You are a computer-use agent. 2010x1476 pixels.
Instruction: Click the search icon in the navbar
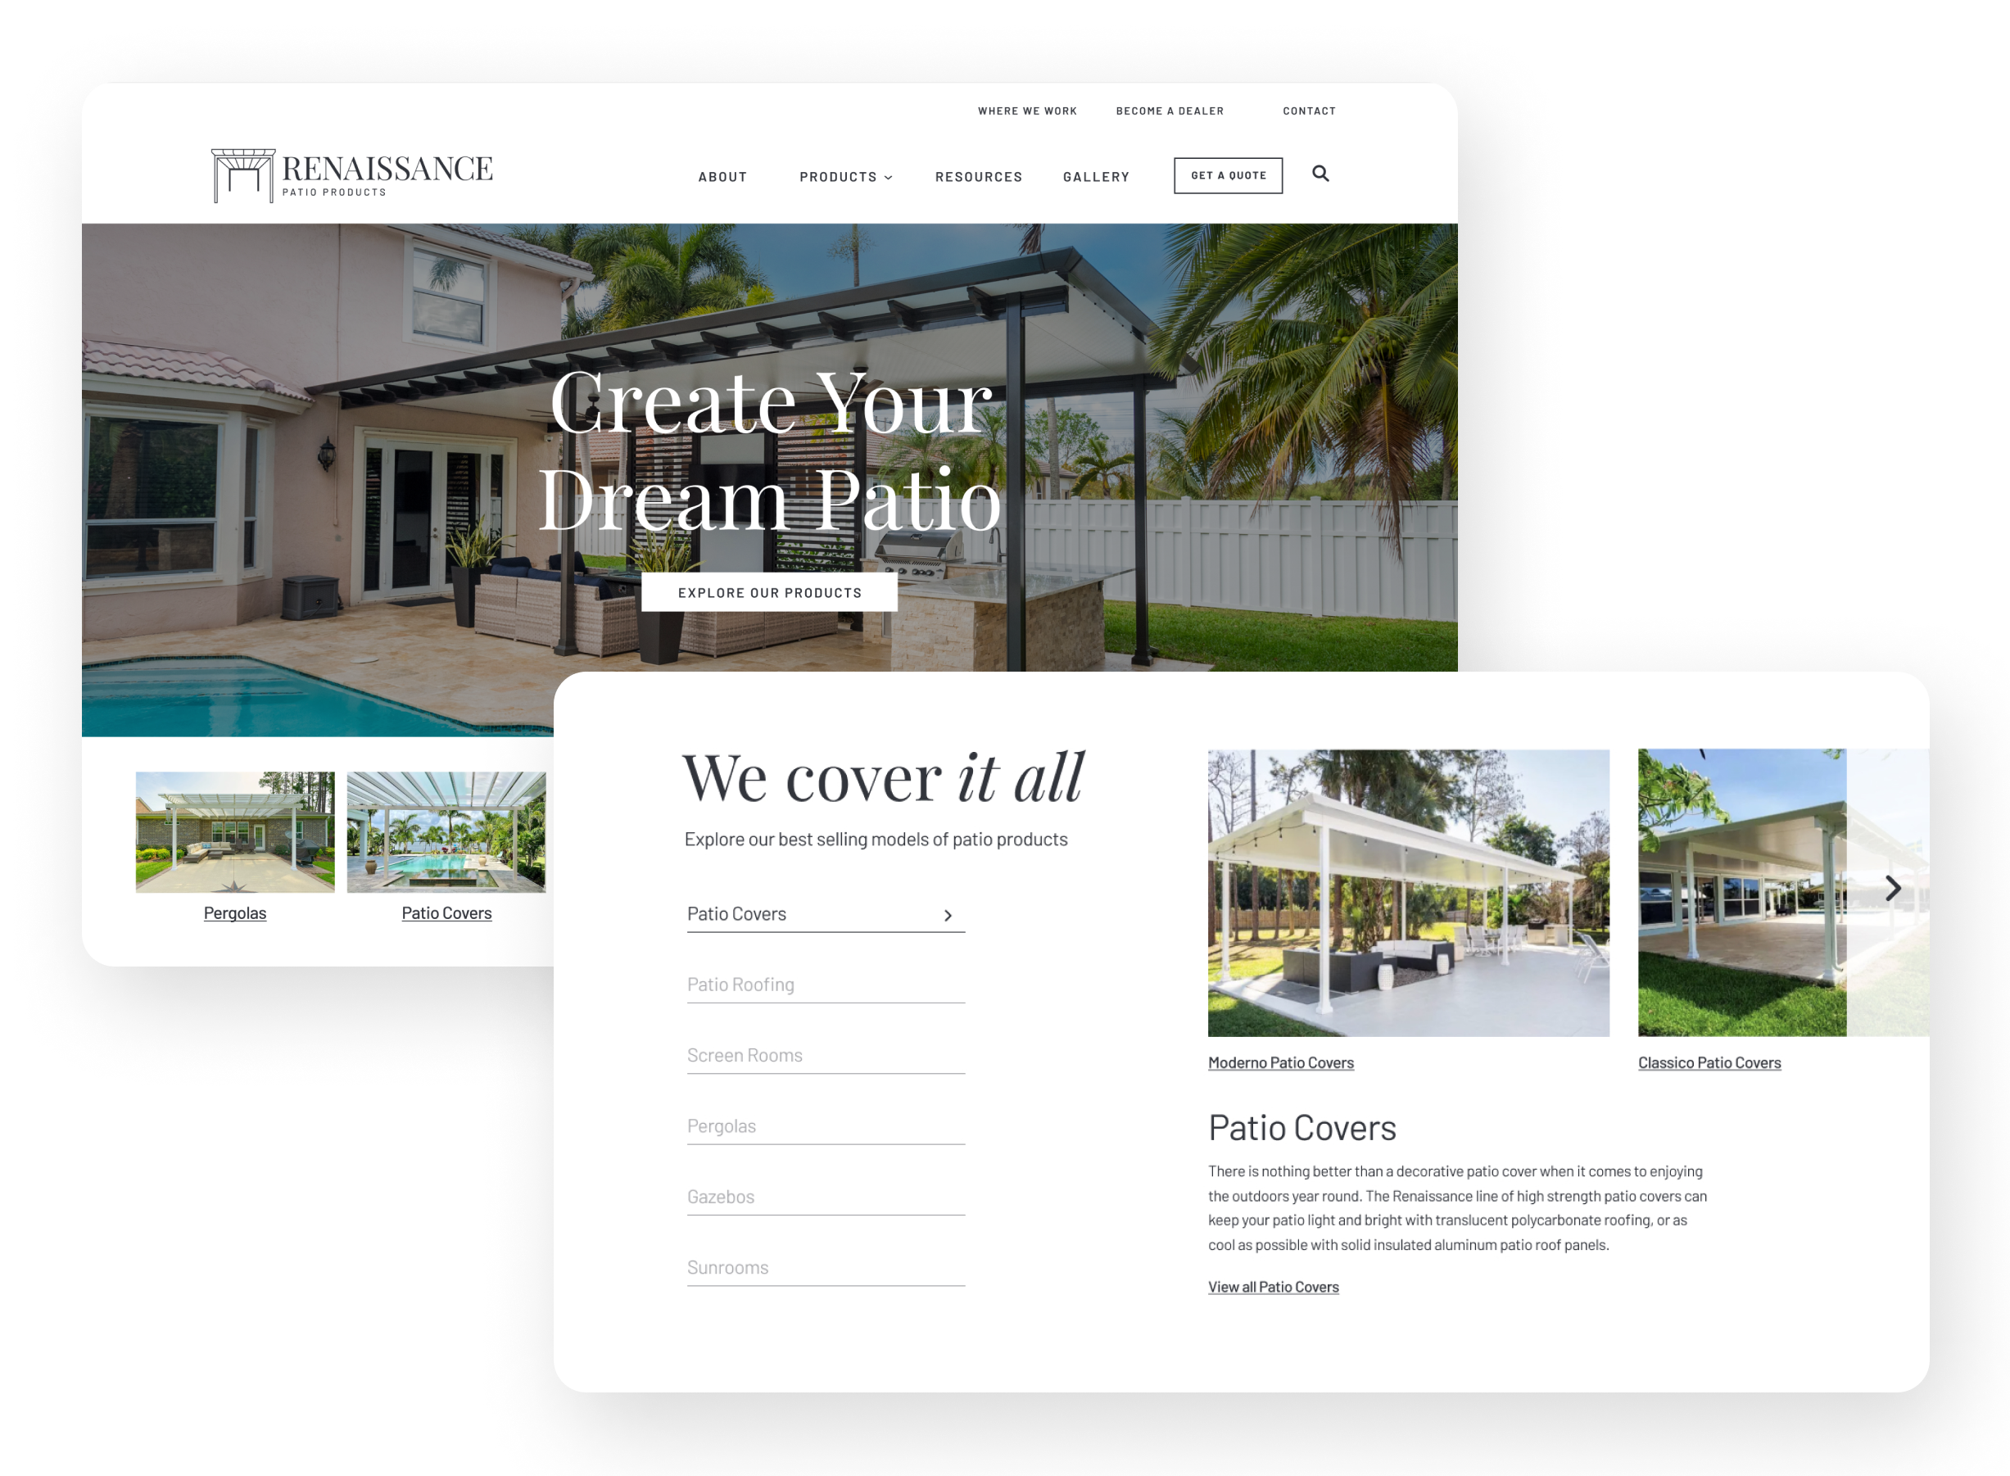point(1320,173)
